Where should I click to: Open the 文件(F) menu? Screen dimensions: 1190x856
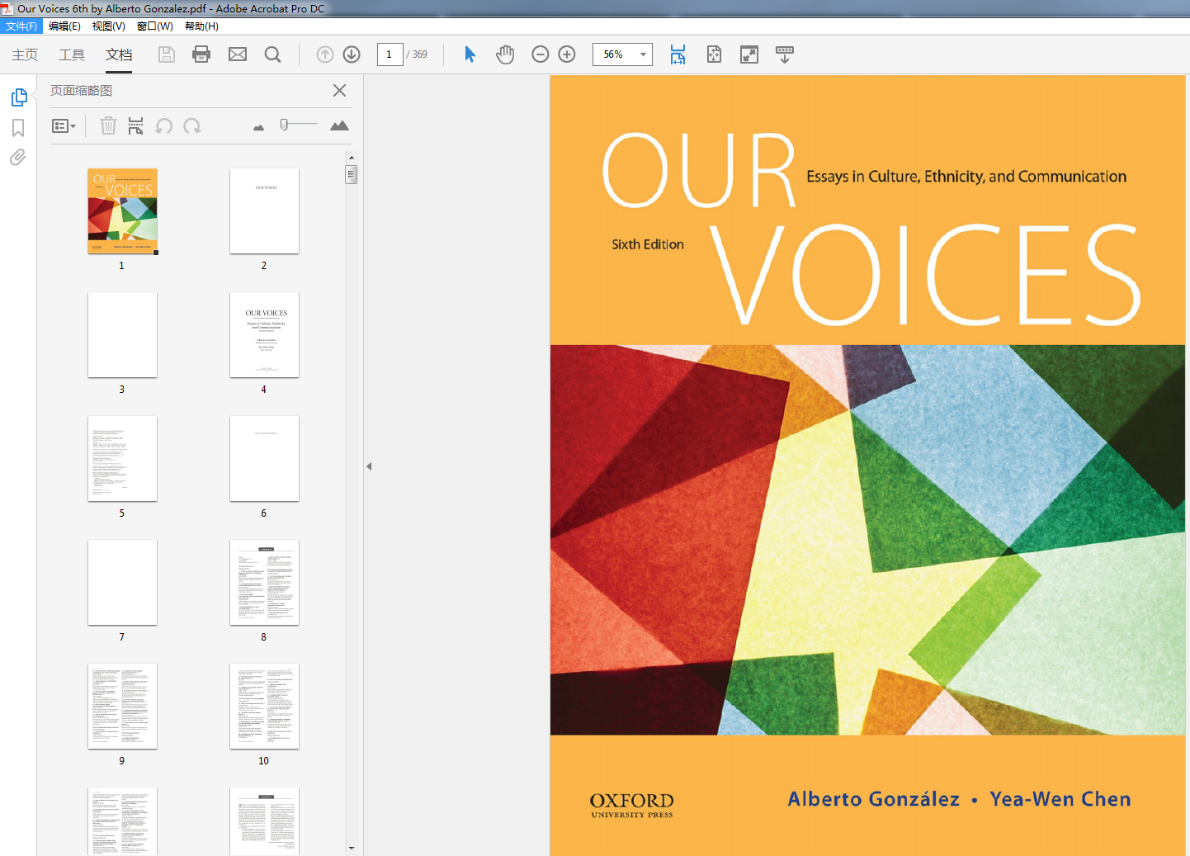point(21,26)
